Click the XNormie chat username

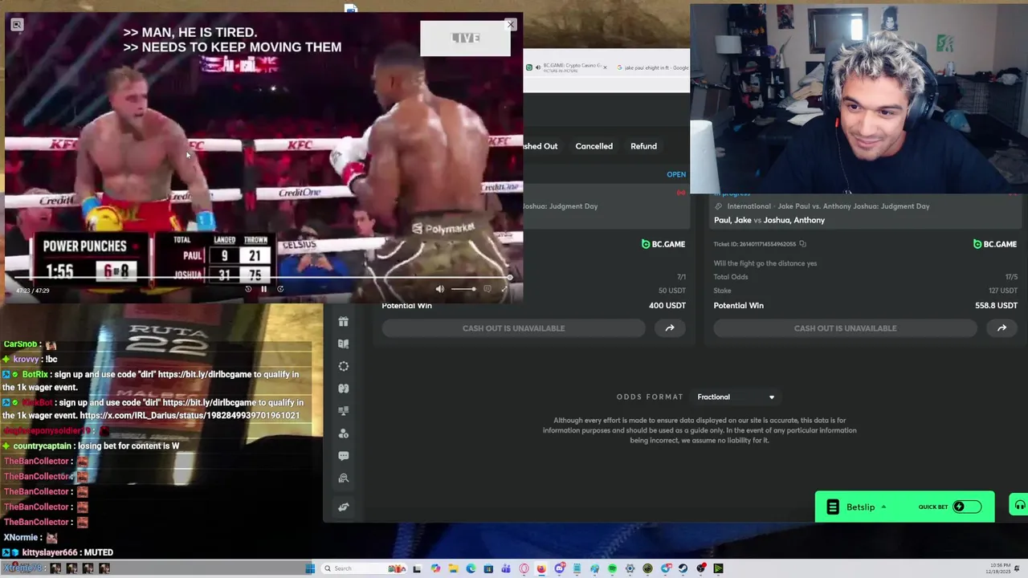[x=21, y=537]
